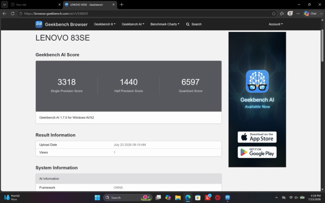Click the browser address bar URL
Image resolution: width=325 pixels, height=203 pixels.
point(56,14)
